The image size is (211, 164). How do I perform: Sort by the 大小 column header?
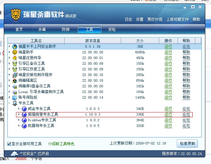(x=140, y=41)
